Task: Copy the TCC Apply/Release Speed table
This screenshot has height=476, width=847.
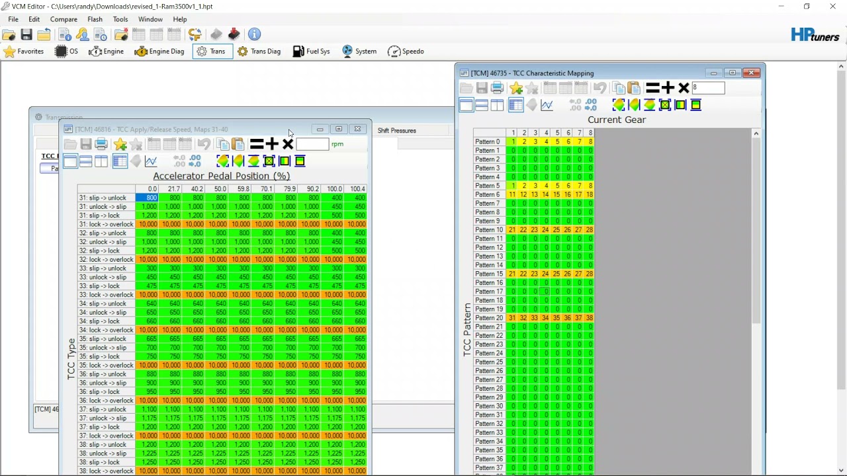Action: (x=222, y=144)
